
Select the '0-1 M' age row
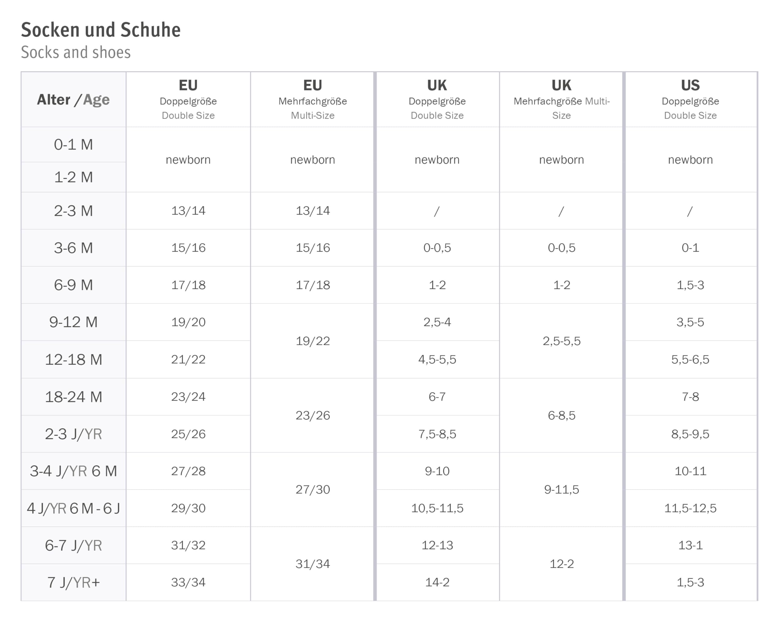coord(73,145)
